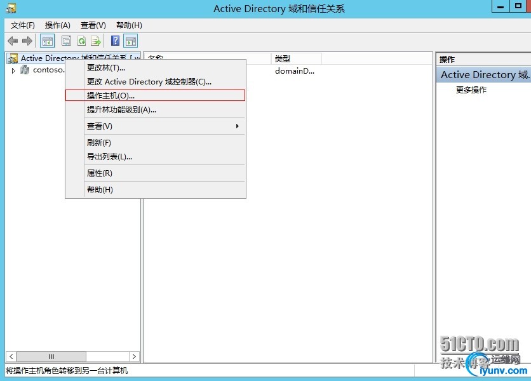This screenshot has width=531, height=381.
Task: Select 提升林功能级别(A)... menu entry
Action: pos(156,109)
